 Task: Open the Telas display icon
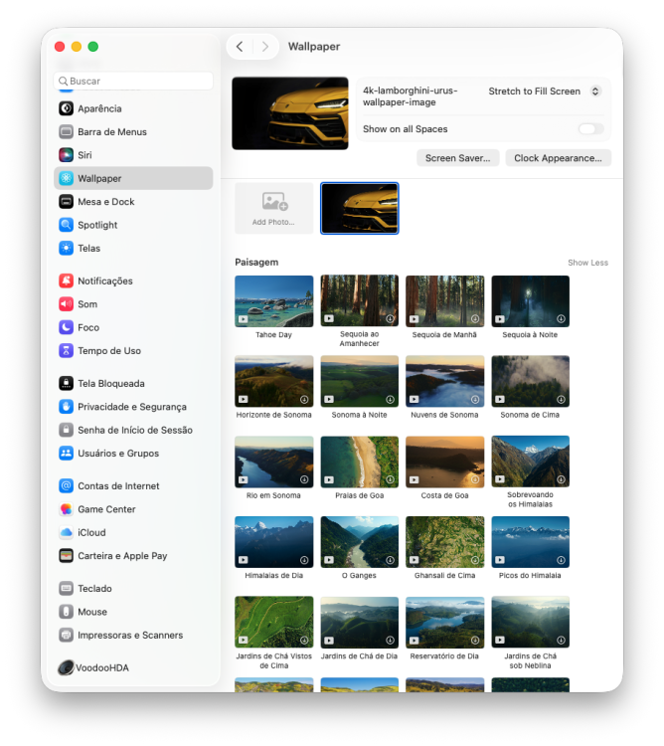[66, 249]
